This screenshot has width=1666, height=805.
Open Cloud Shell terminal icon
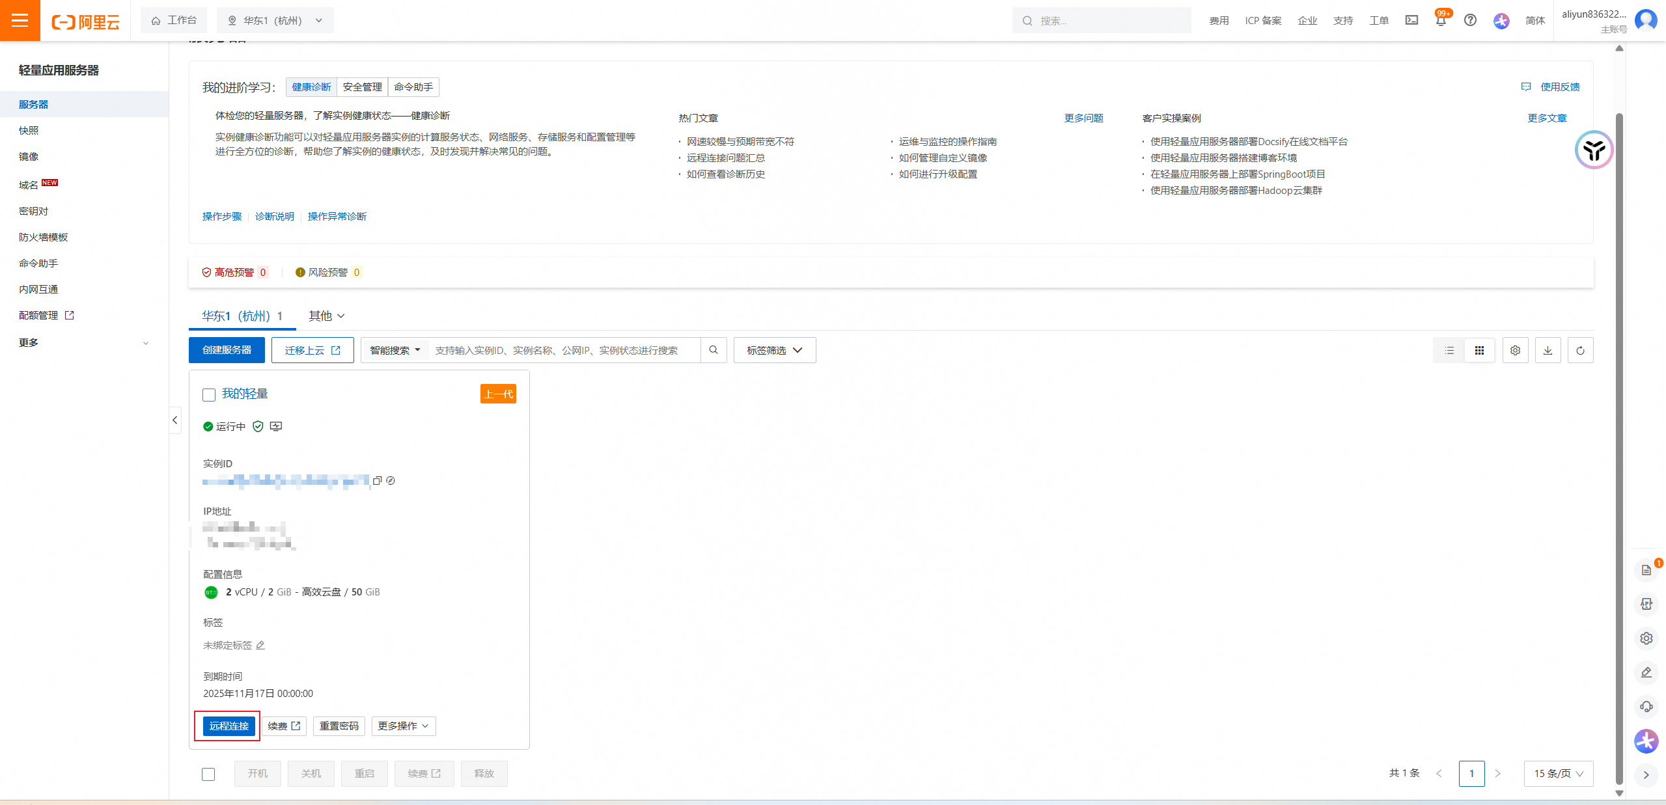point(1411,20)
